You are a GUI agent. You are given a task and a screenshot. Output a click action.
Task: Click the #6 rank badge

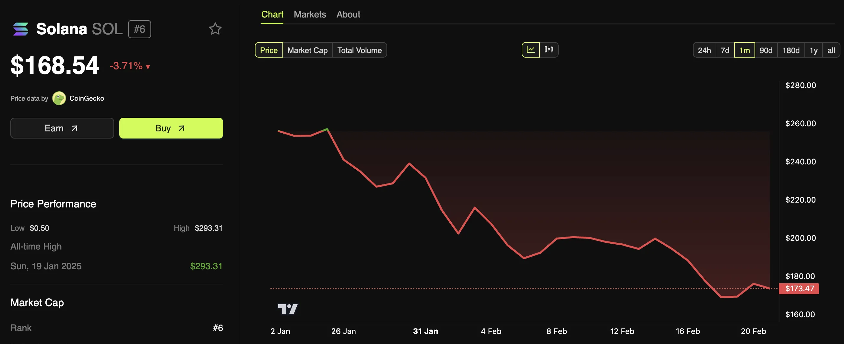coord(139,29)
